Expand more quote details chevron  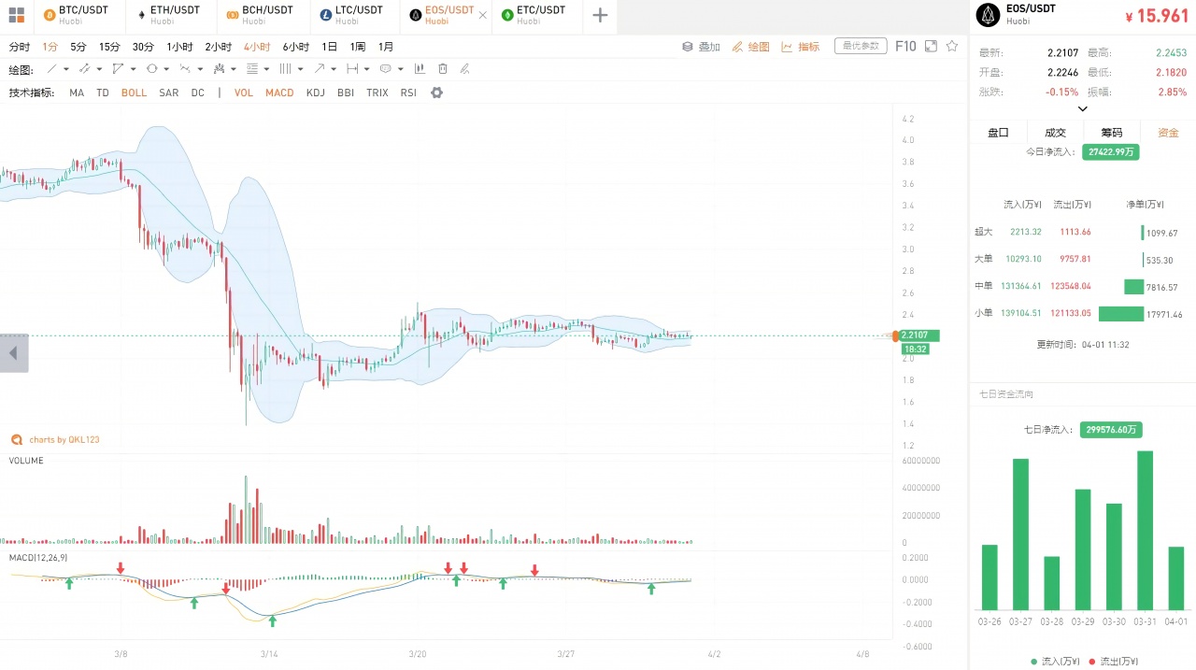pos(1082,109)
